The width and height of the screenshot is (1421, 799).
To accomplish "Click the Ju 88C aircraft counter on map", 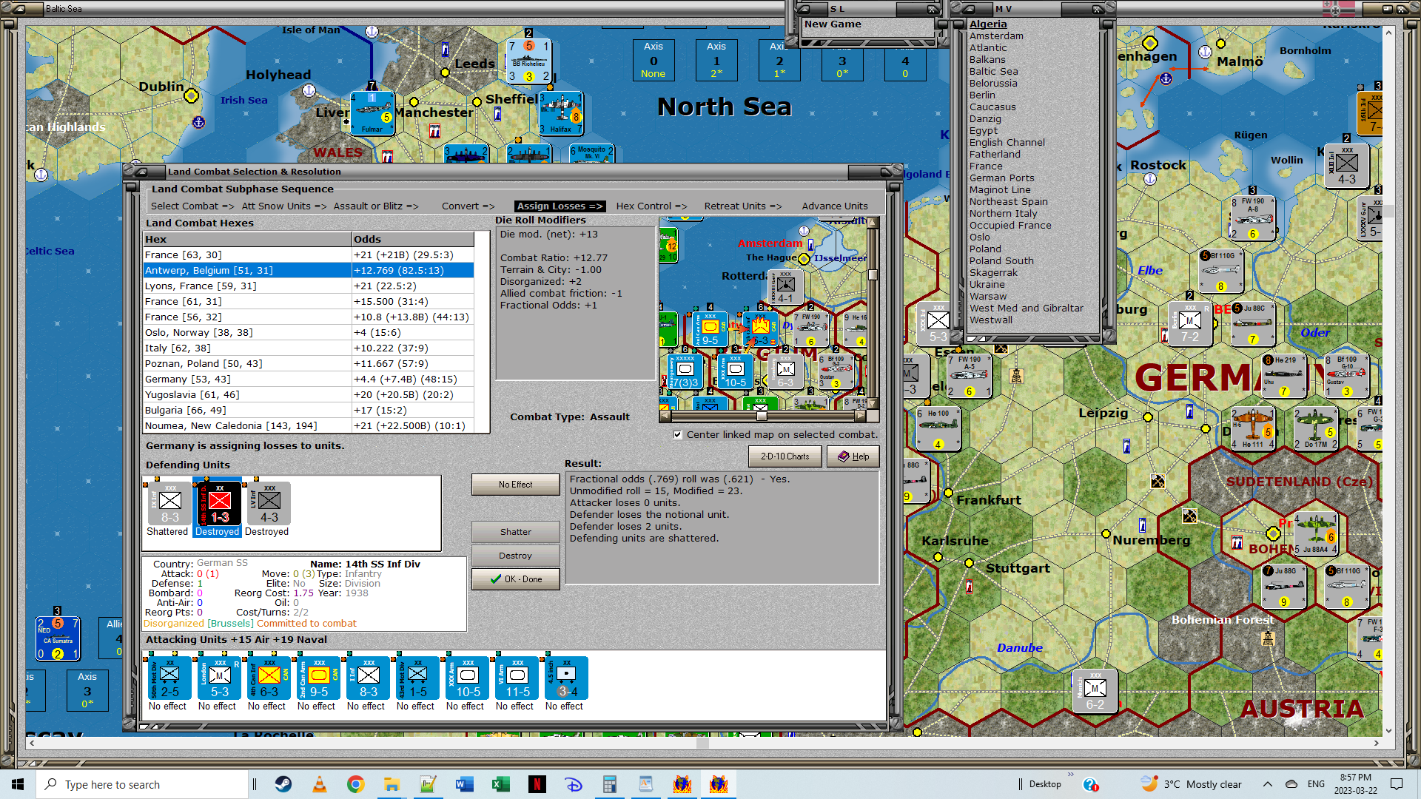I will [x=1253, y=323].
